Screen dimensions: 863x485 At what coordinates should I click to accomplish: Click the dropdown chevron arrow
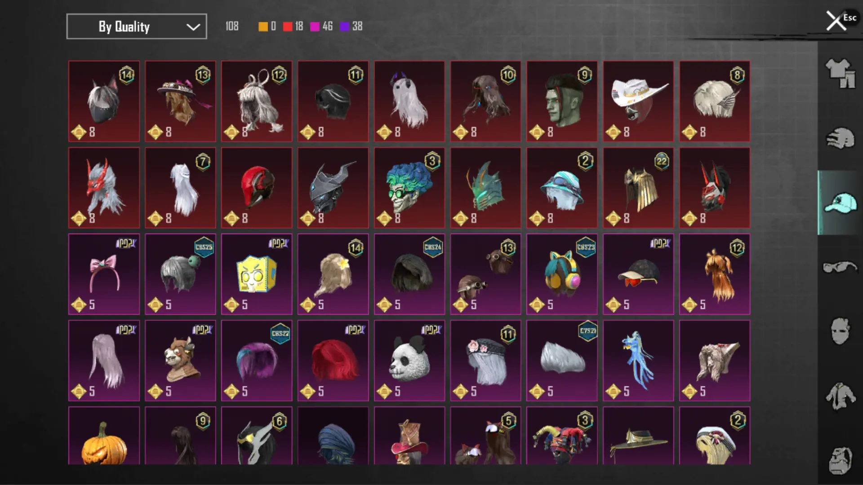[x=193, y=27]
